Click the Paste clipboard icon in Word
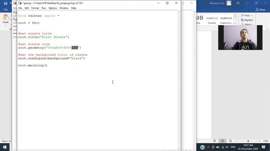Image resolution: width=270 pixels, height=151 pixels. pos(6,17)
